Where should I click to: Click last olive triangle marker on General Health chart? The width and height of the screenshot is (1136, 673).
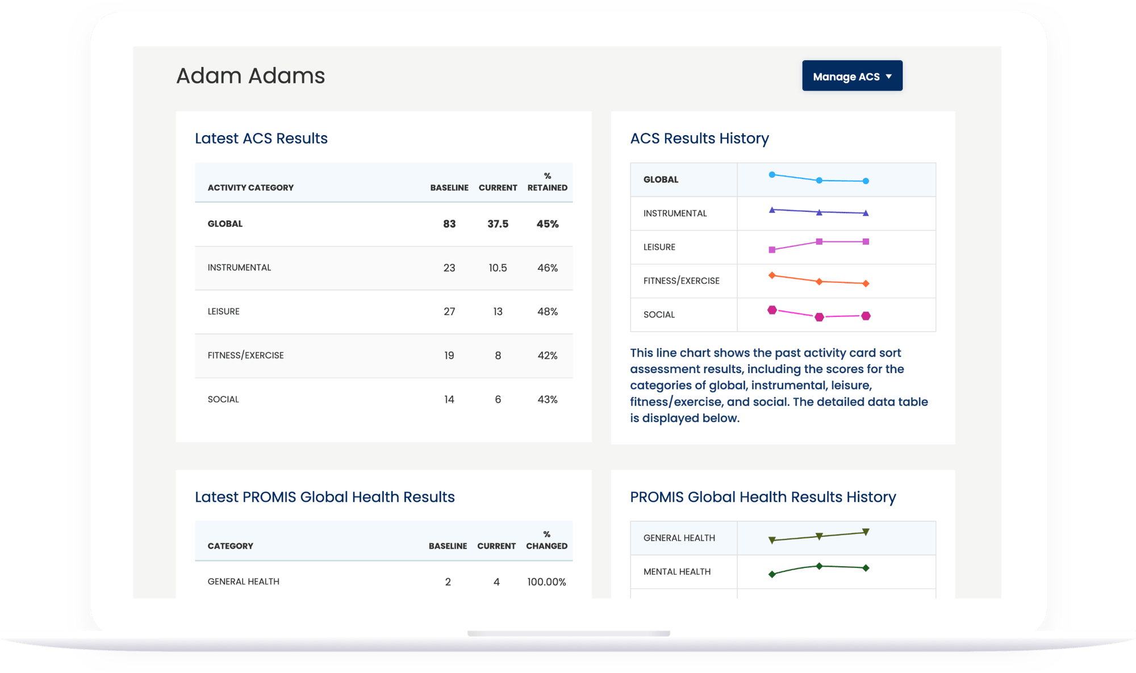tap(866, 532)
